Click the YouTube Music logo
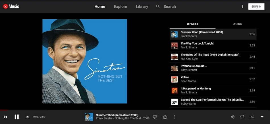The image size is (270, 124). (11, 7)
